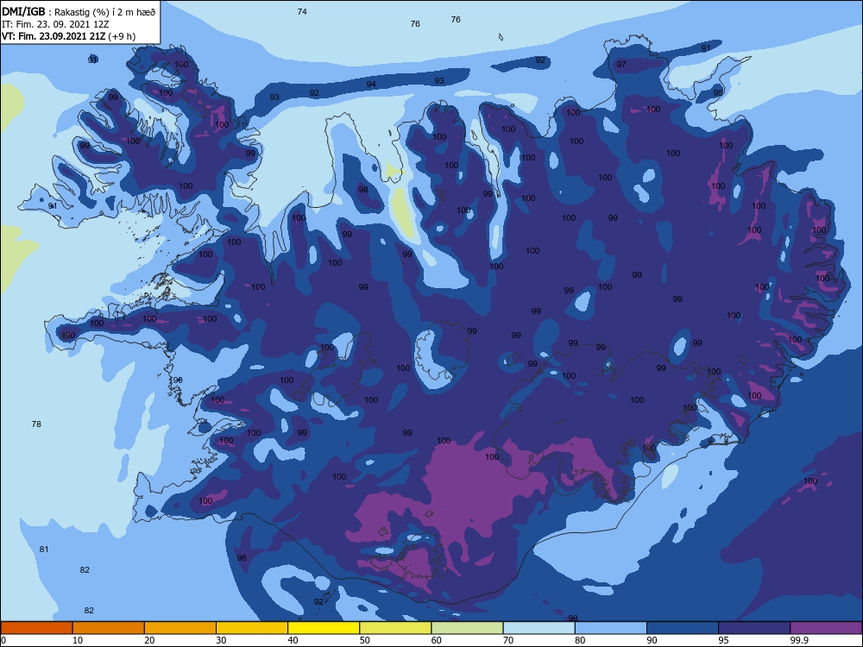Click the humidity value '81' on the map

(44, 549)
